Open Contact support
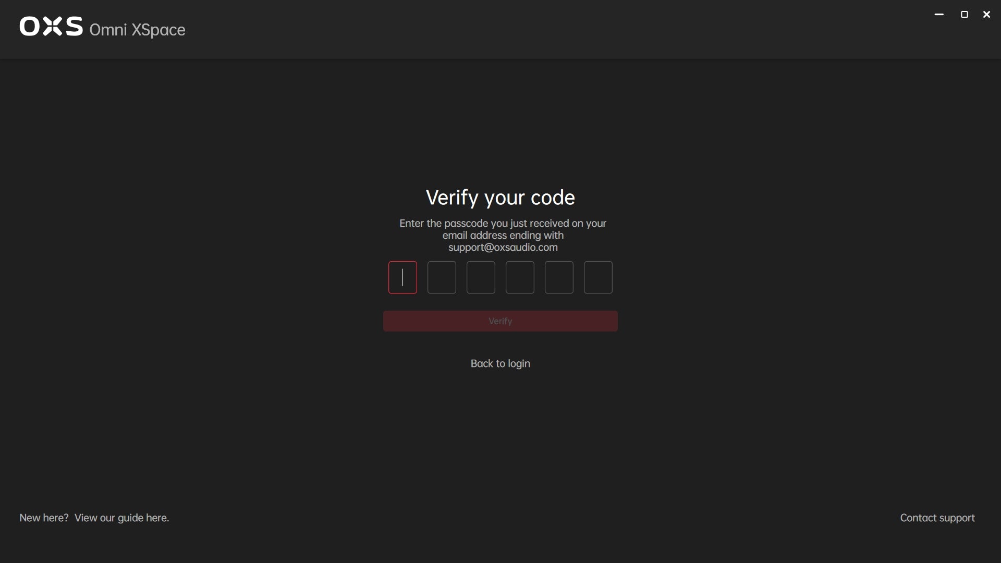The width and height of the screenshot is (1001, 563). 937,518
